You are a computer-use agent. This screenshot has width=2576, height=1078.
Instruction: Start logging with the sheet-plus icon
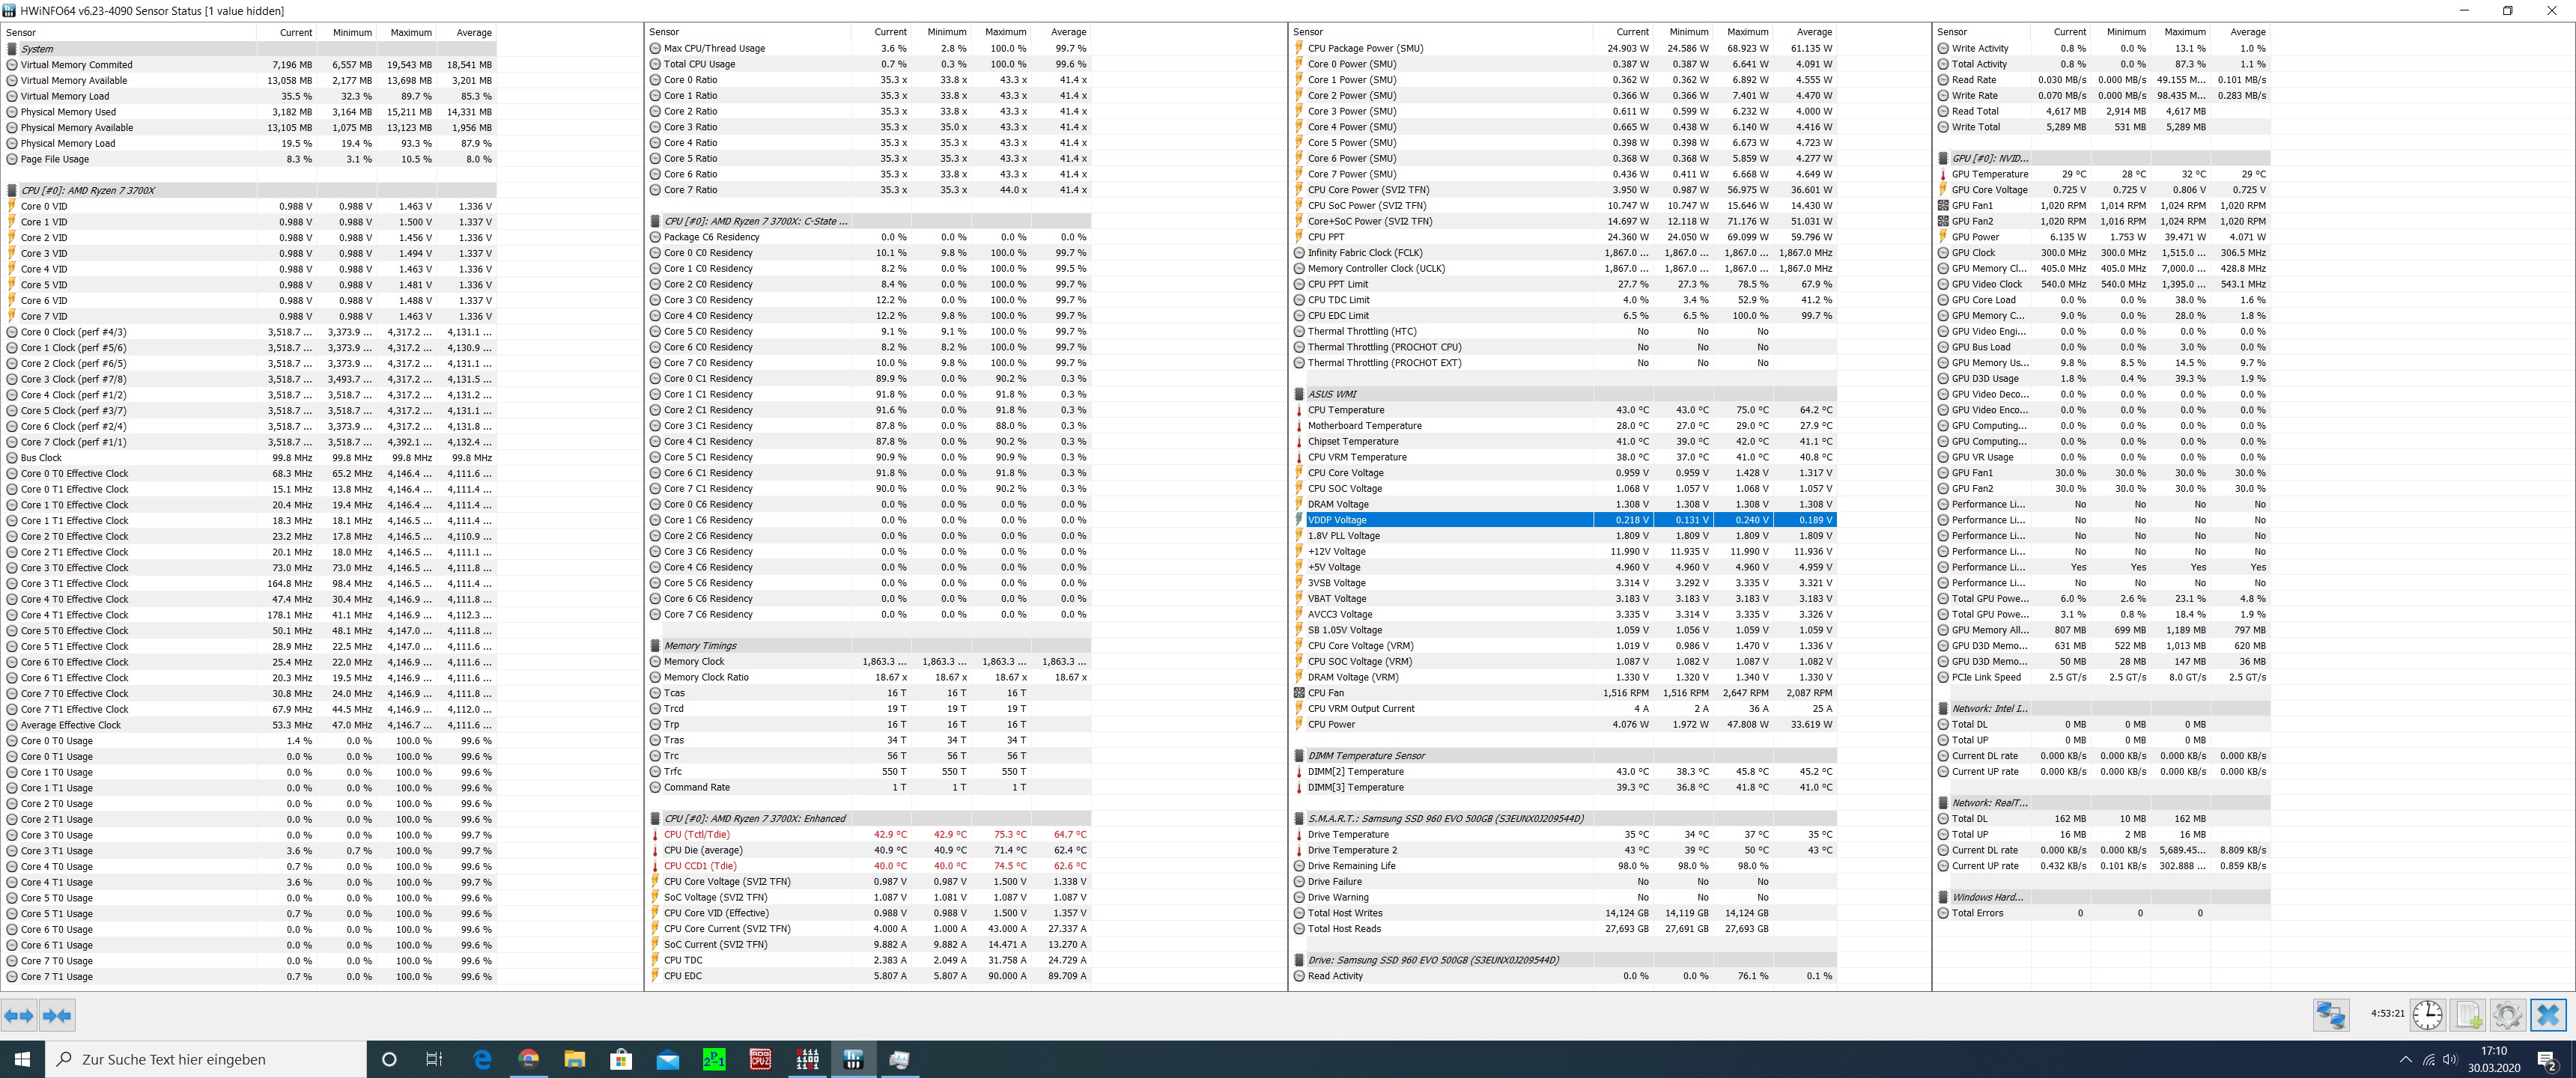(2468, 1015)
